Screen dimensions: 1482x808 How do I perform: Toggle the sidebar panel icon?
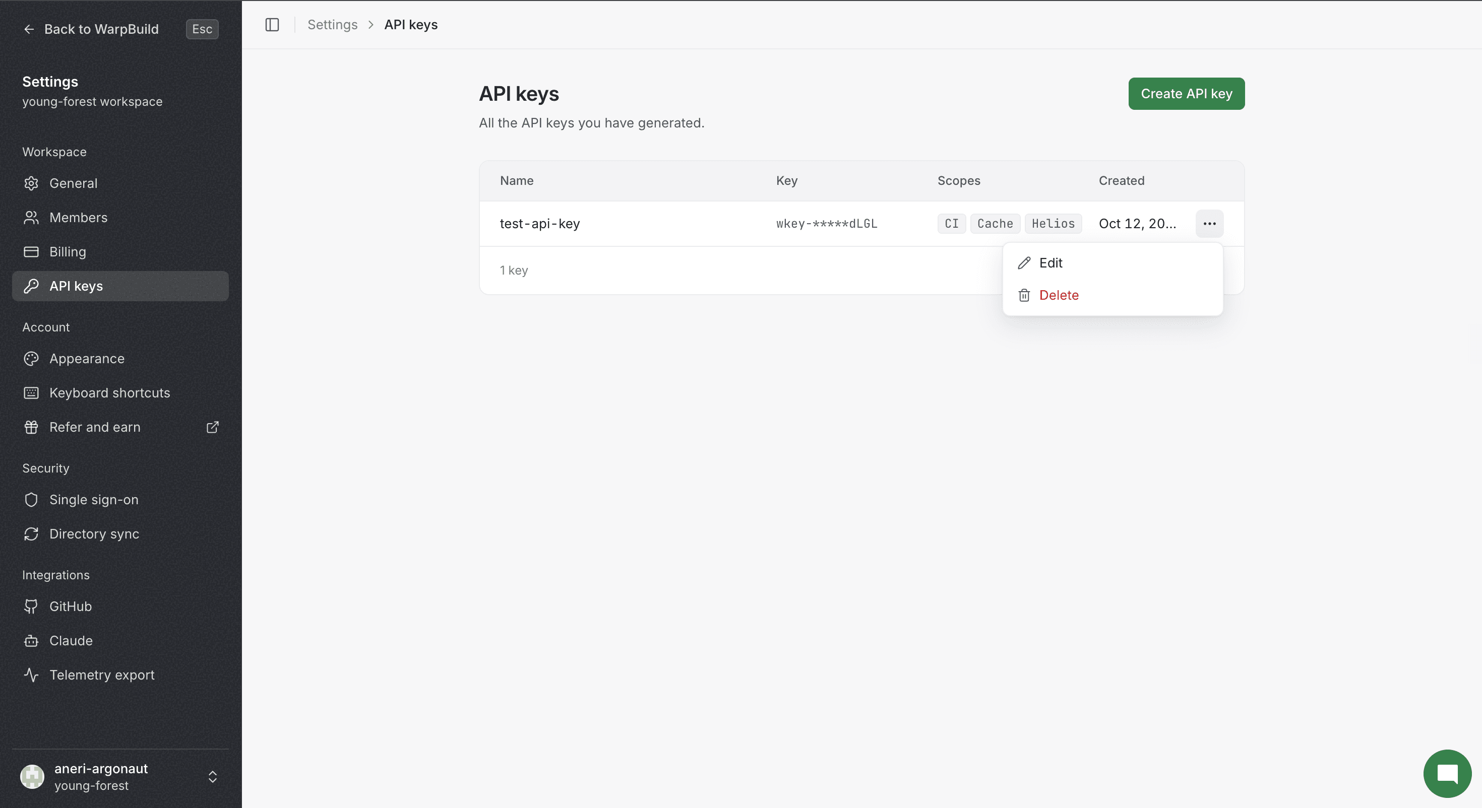pos(272,25)
